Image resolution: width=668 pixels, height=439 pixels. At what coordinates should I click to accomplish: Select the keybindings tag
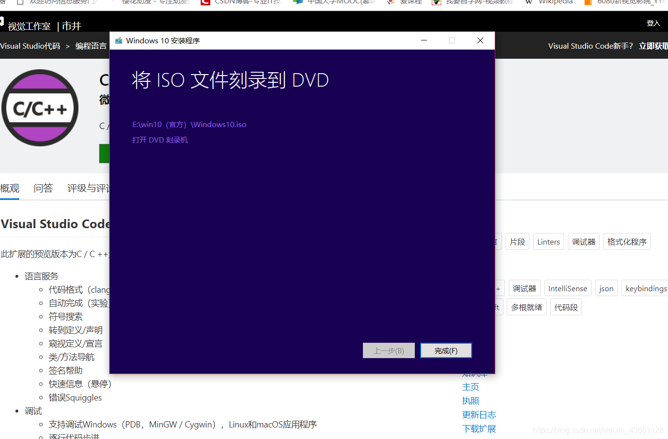(646, 288)
